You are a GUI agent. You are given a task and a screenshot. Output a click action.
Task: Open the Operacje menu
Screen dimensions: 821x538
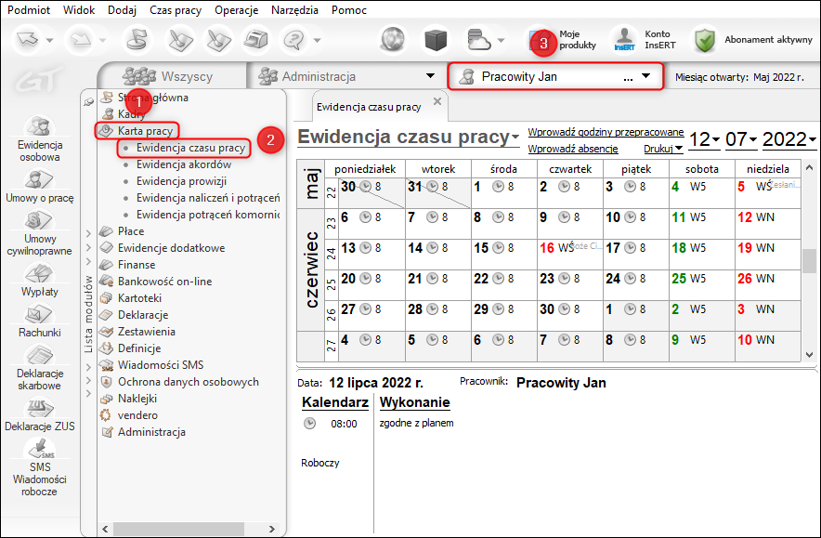click(x=237, y=10)
